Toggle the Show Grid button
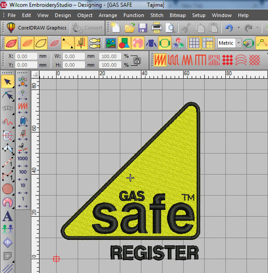The width and height of the screenshot is (268, 273). (194, 43)
